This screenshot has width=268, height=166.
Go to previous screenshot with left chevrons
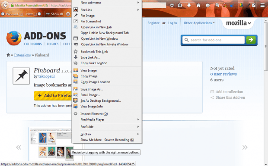click(19, 147)
